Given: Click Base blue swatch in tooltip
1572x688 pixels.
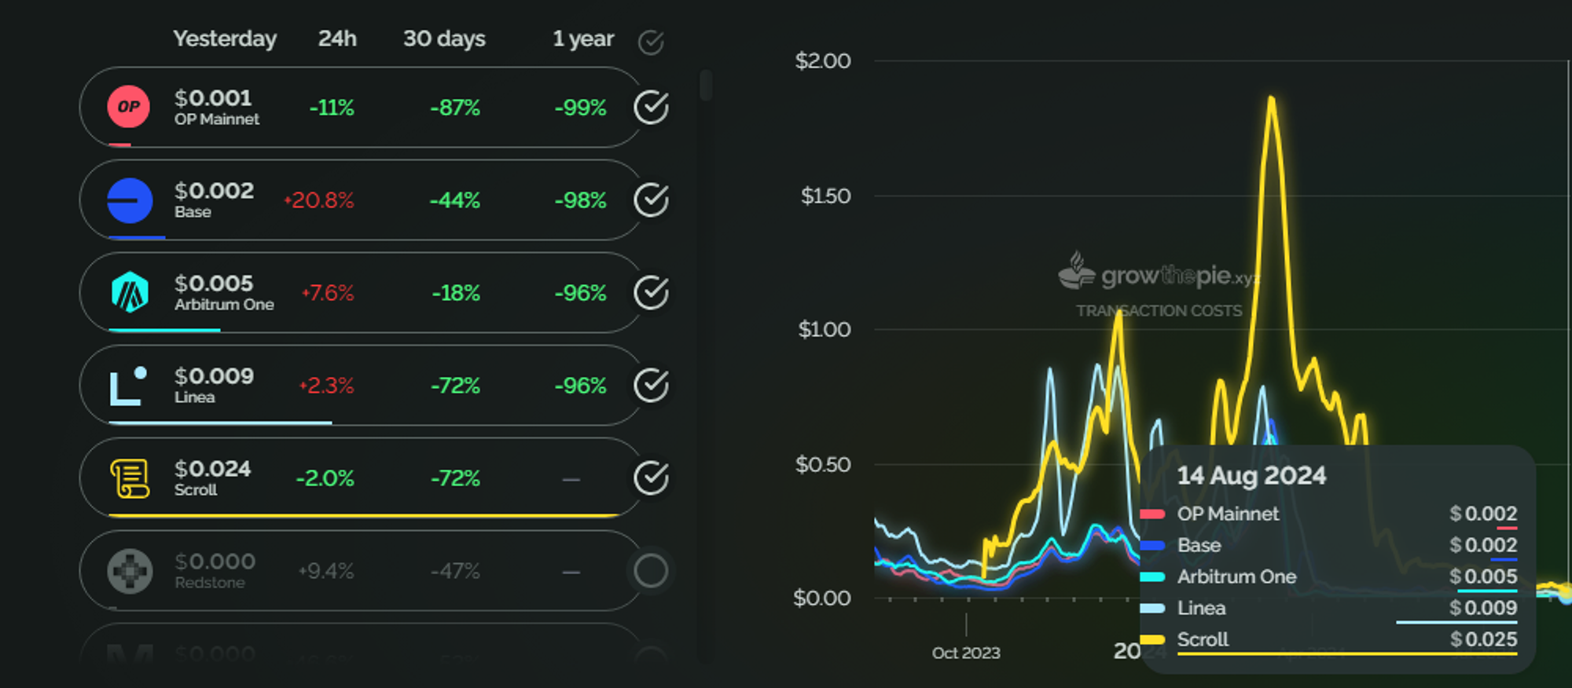Looking at the screenshot, I should point(1152,546).
